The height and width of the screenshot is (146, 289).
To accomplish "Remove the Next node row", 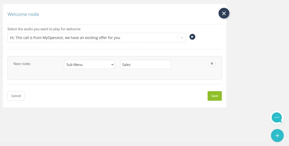I will coord(212,63).
